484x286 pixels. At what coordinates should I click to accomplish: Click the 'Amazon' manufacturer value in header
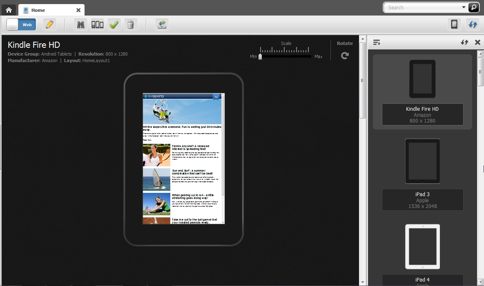(x=50, y=60)
